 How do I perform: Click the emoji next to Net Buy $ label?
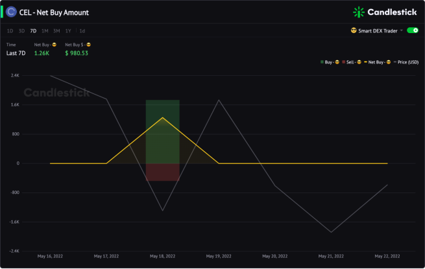[x=88, y=45]
